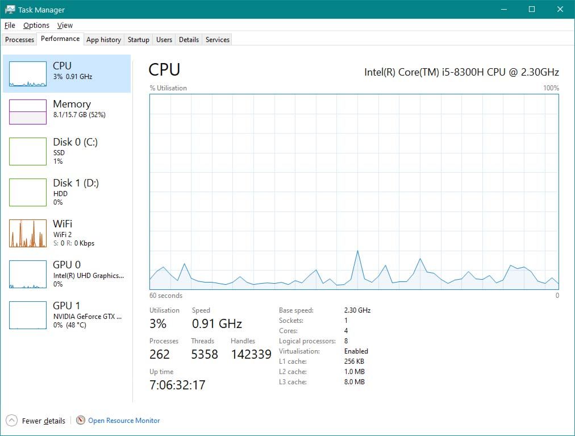View the Services tab
This screenshot has width=575, height=436.
tap(217, 39)
